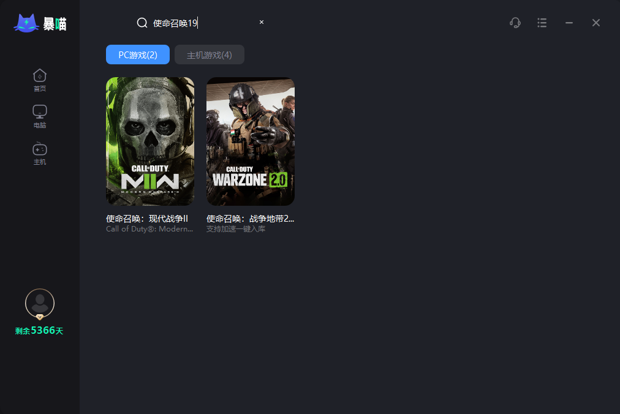
Task: Close the 暴喵 window
Action: 596,23
